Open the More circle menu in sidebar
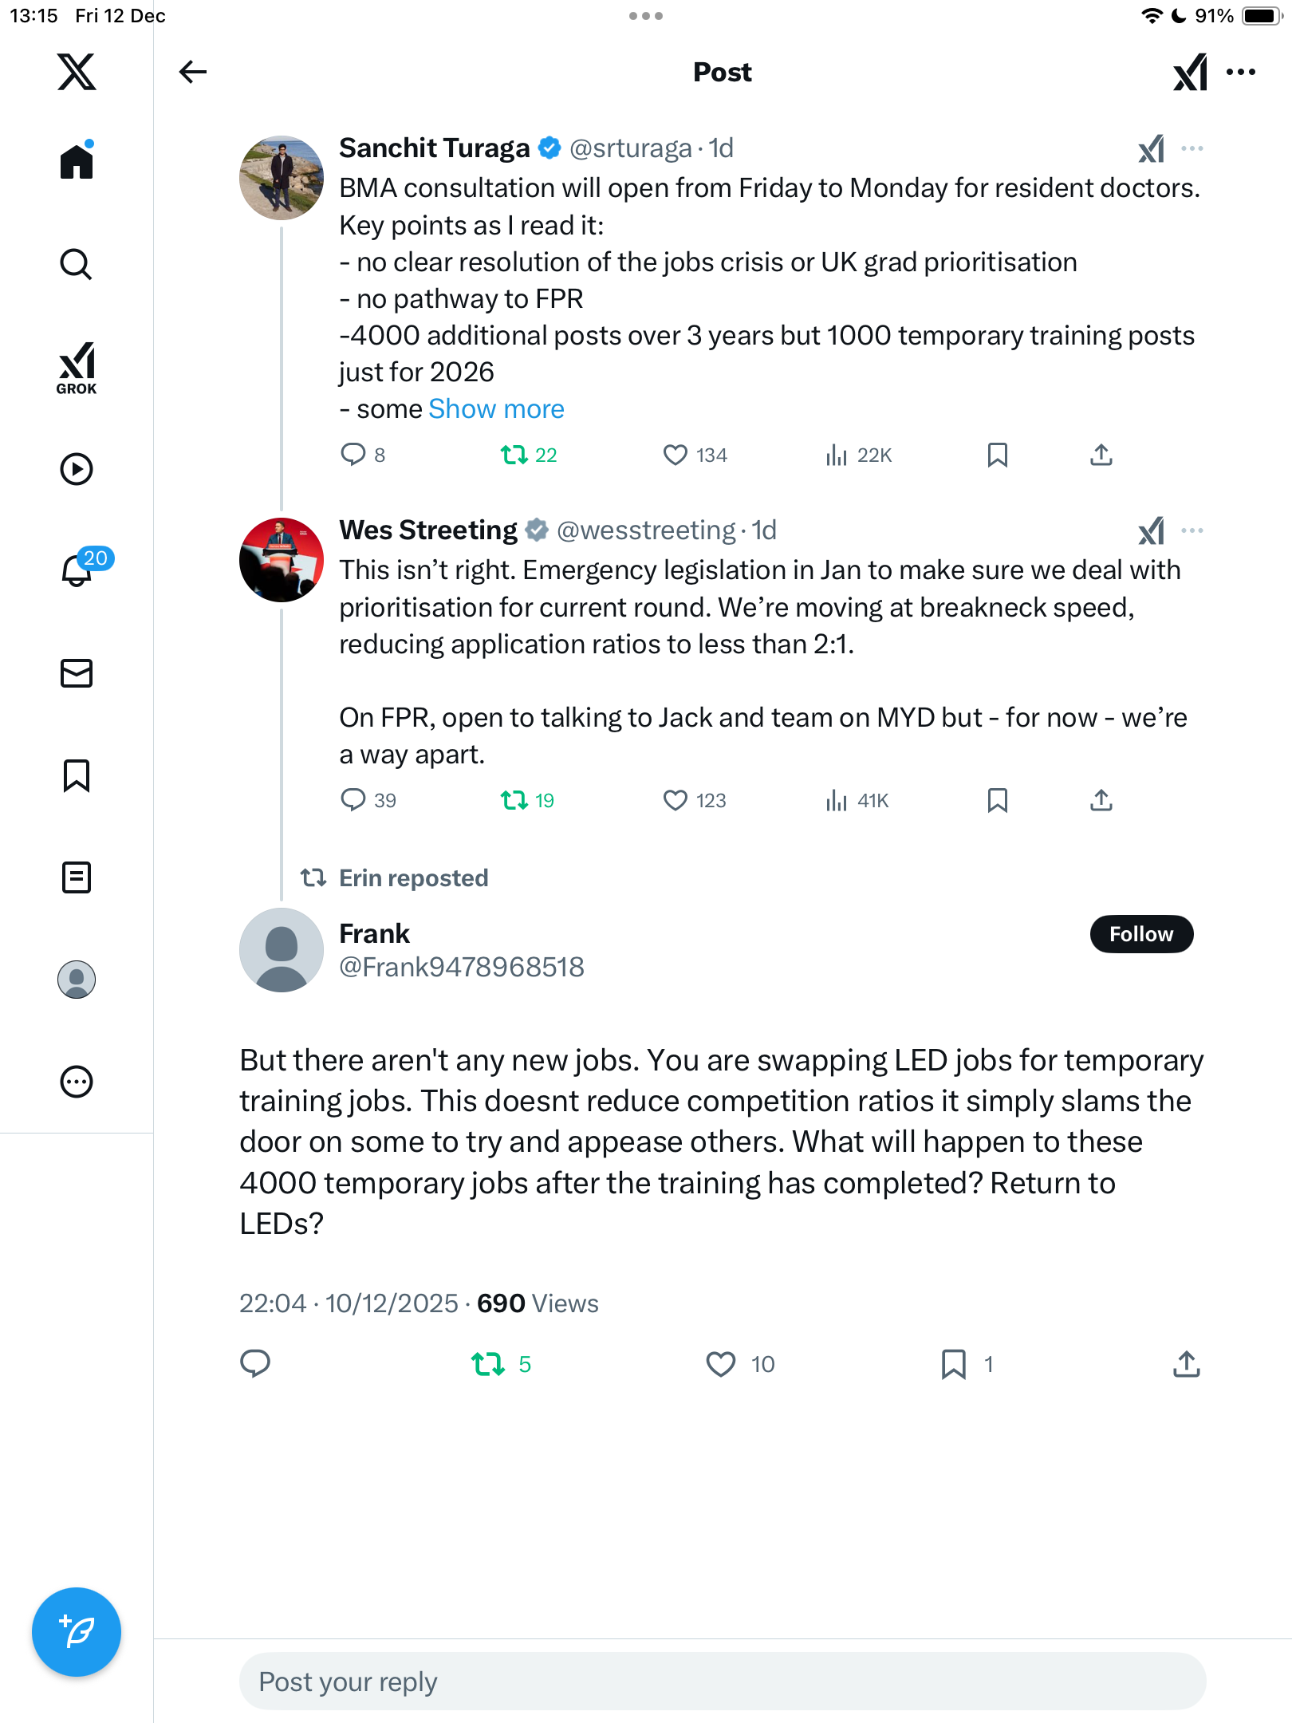1292x1723 pixels. [x=77, y=1082]
